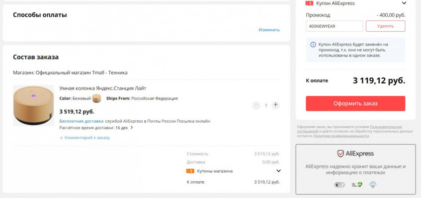The image size is (421, 198).
Task: Click the Доставка 0,00 руб. value
Action: click(271, 162)
